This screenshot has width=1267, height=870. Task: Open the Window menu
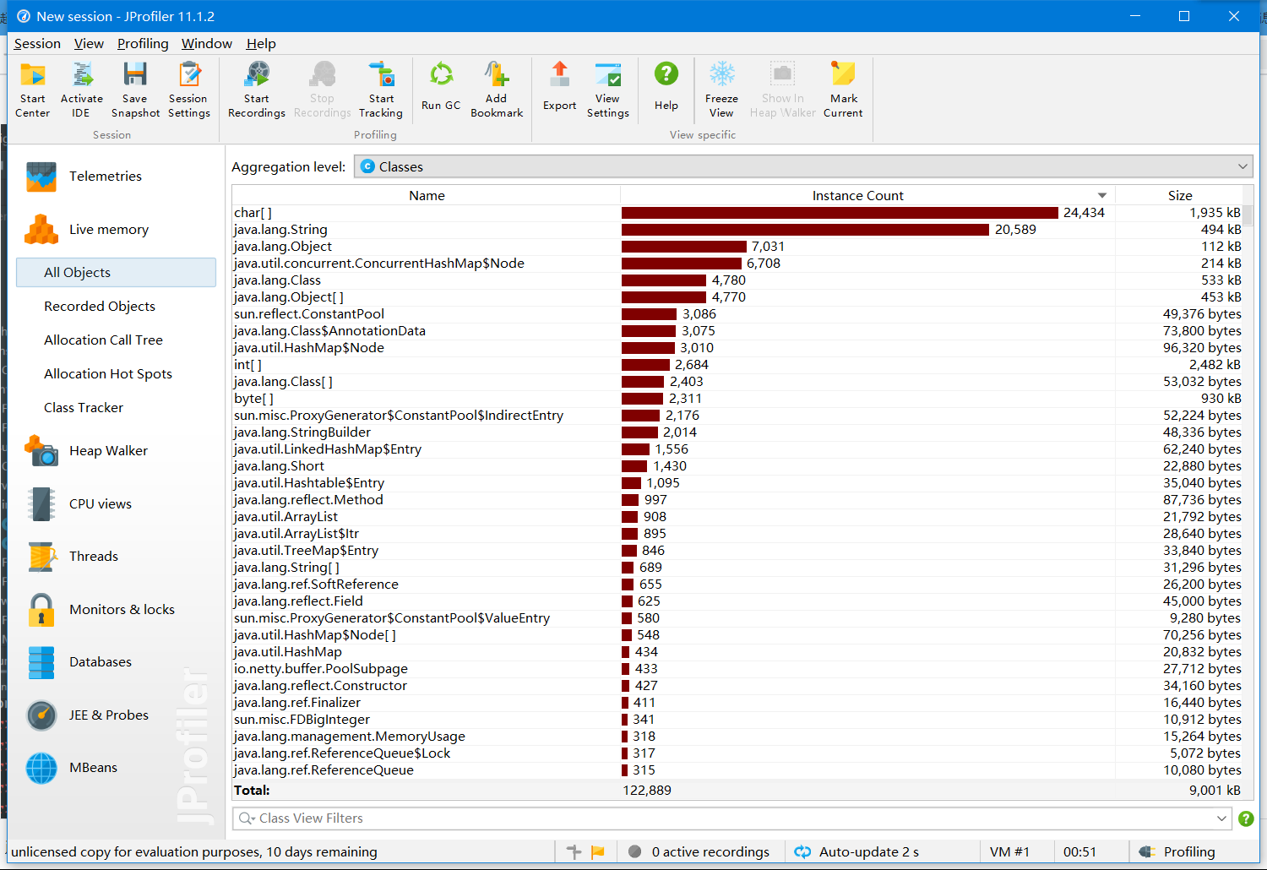pos(206,44)
